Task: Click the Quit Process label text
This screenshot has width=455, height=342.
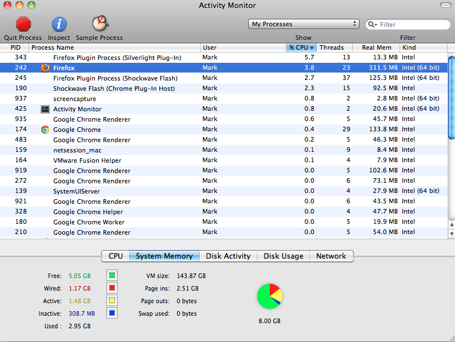Action: [x=23, y=38]
